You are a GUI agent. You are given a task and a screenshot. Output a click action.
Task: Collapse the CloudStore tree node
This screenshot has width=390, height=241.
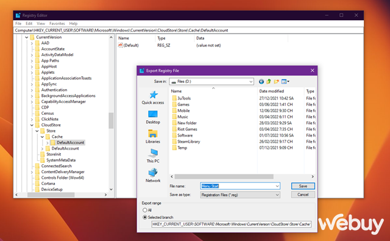[x=32, y=125]
